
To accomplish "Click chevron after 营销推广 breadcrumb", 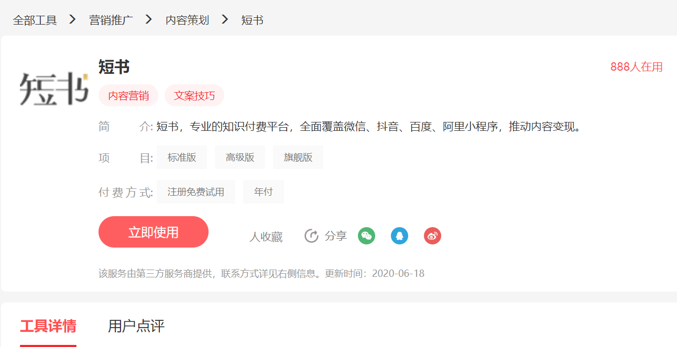I will coord(149,19).
